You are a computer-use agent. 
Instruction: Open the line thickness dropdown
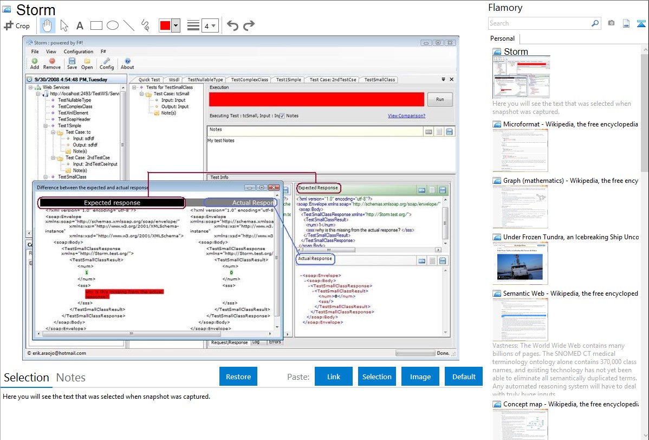[x=210, y=25]
